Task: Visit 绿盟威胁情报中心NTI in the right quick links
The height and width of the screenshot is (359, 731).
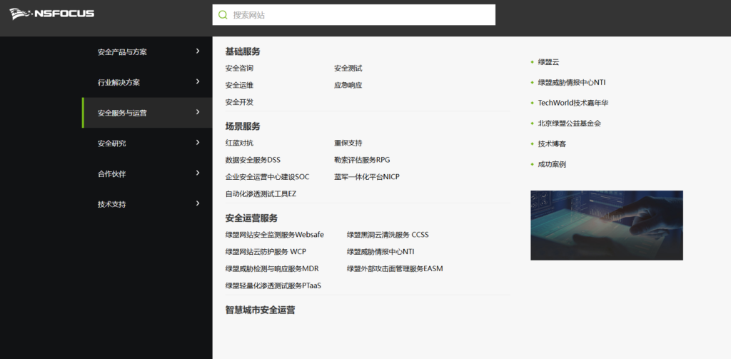Action: coord(572,83)
